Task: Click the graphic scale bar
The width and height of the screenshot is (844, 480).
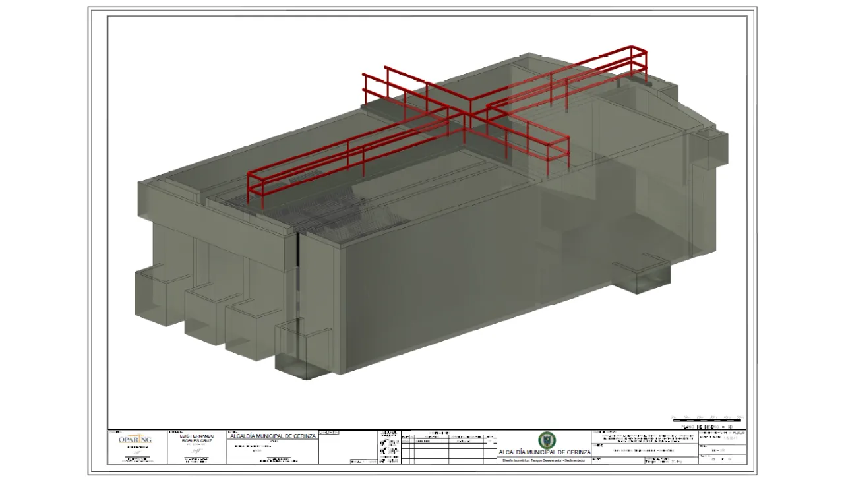Action: (x=706, y=419)
